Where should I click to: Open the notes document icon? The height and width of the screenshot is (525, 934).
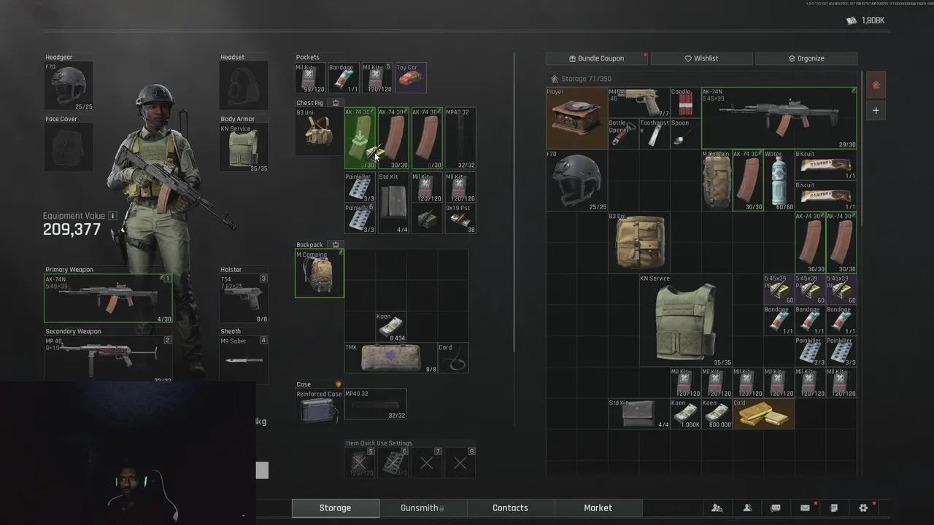834,508
